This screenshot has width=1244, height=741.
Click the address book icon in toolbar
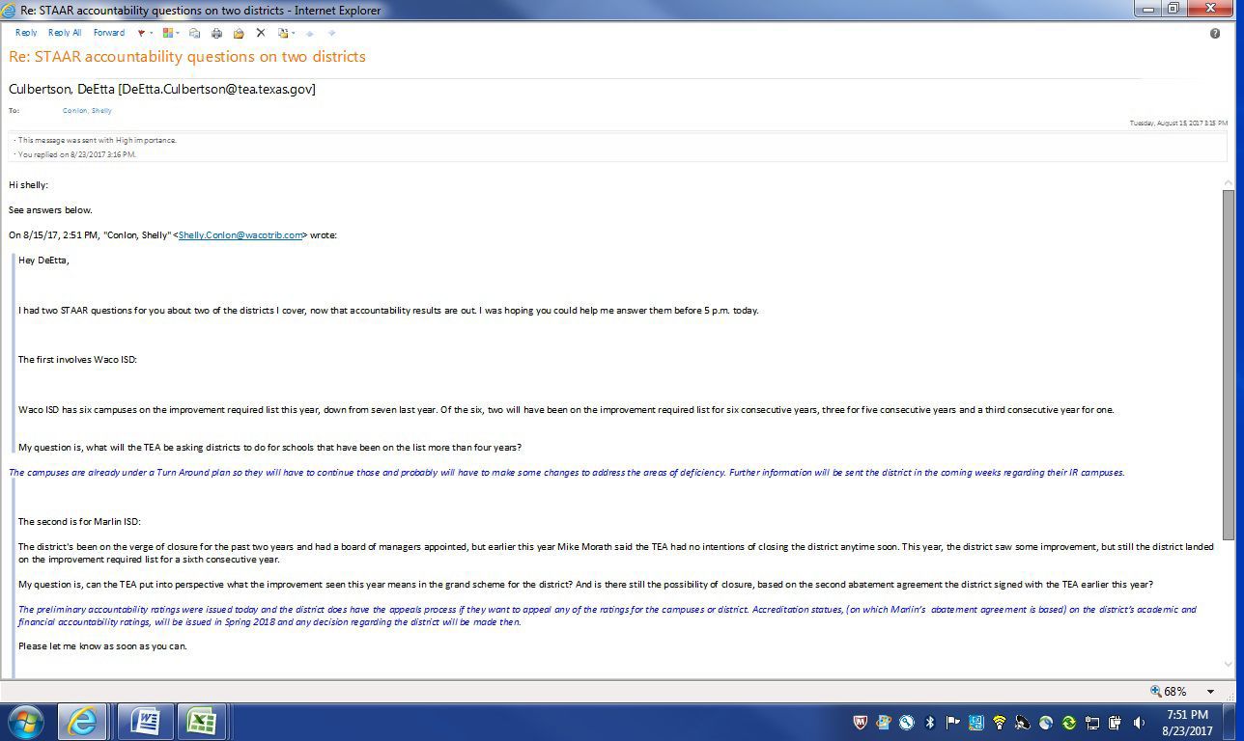coord(195,33)
